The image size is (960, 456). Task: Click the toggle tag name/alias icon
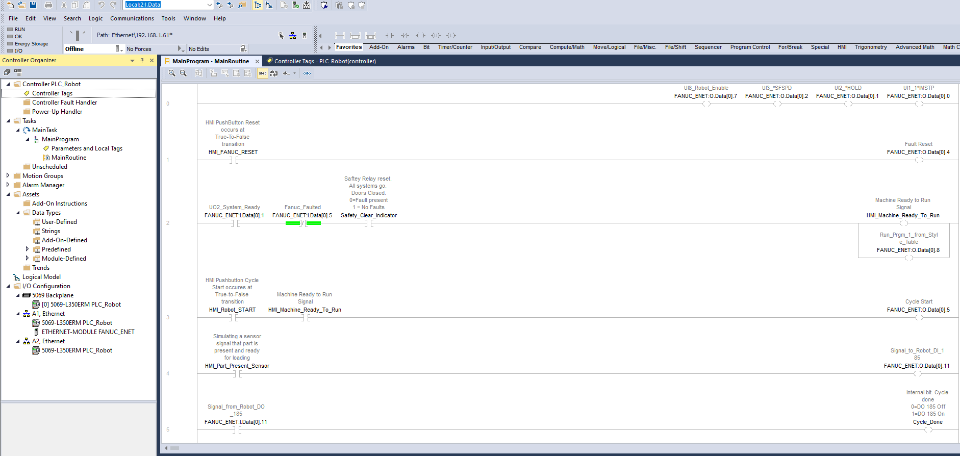[274, 73]
